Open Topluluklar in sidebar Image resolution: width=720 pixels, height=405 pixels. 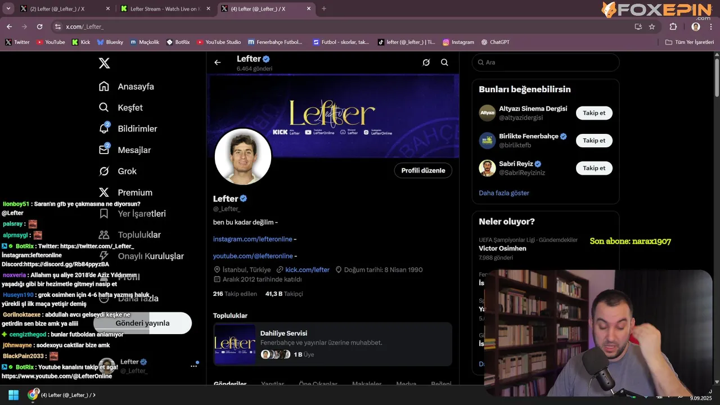[x=129, y=235]
